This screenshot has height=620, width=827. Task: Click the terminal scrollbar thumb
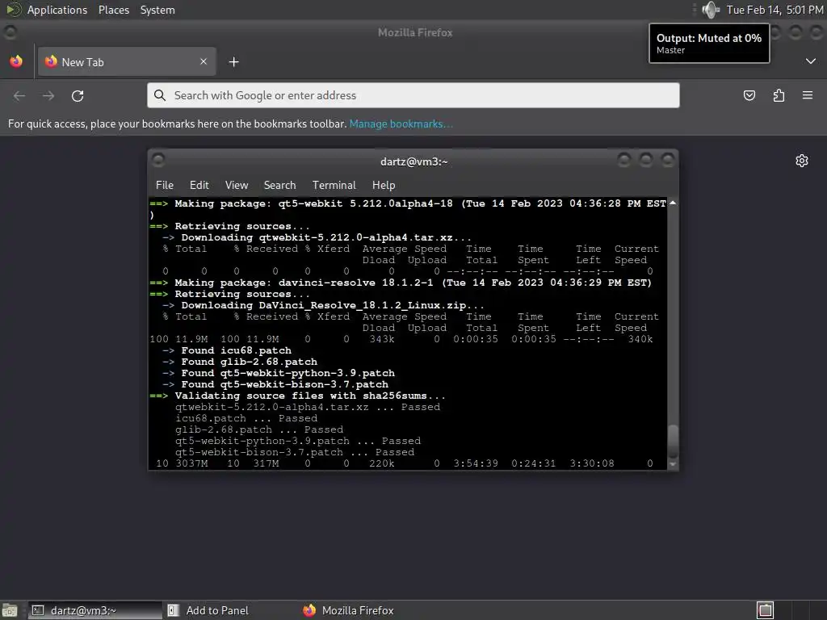(673, 442)
